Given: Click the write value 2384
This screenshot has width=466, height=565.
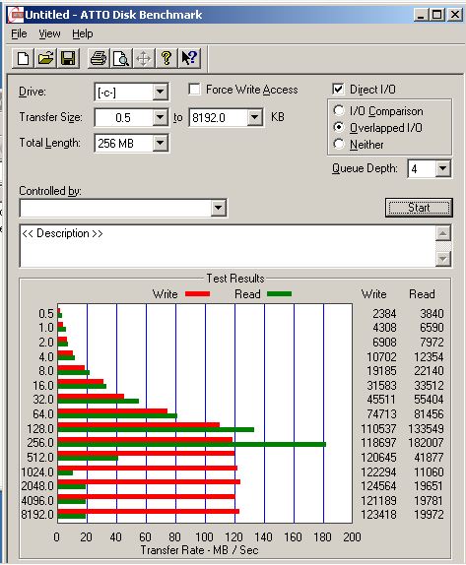Looking at the screenshot, I should [384, 314].
